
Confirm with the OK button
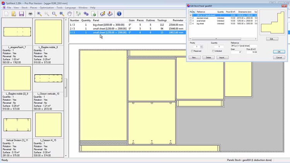pos(279,52)
